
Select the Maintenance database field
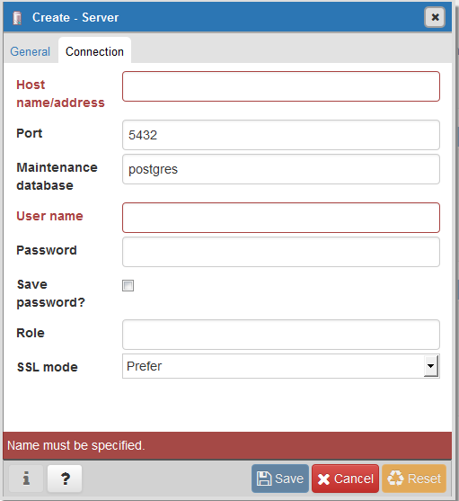coord(281,169)
